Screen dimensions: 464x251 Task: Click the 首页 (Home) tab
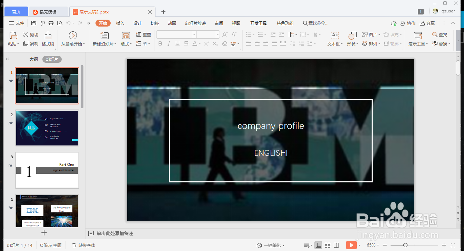(16, 12)
